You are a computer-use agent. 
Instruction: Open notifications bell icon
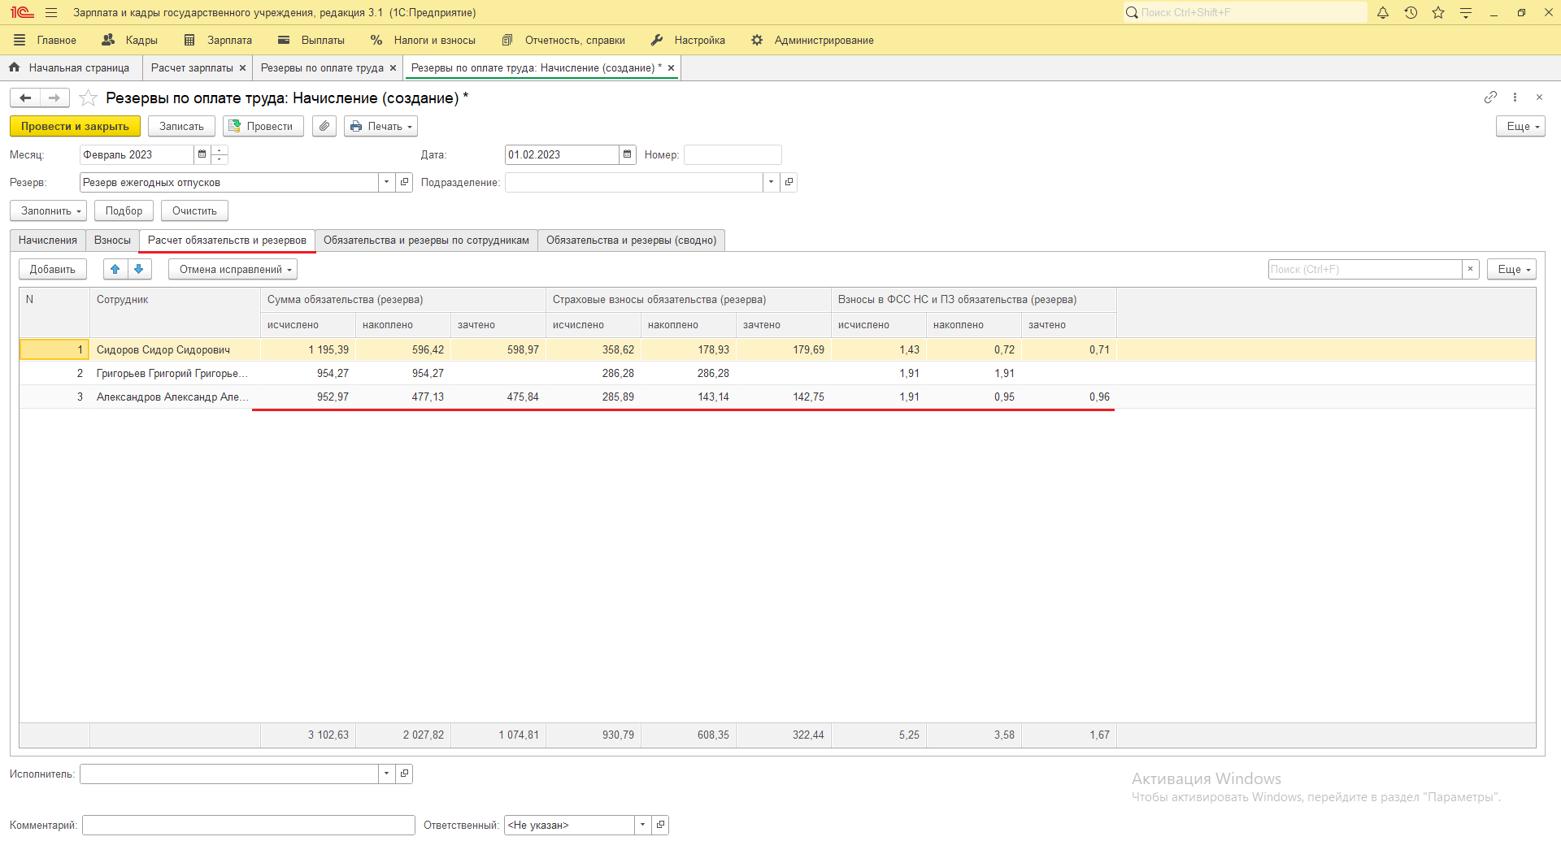pos(1383,13)
